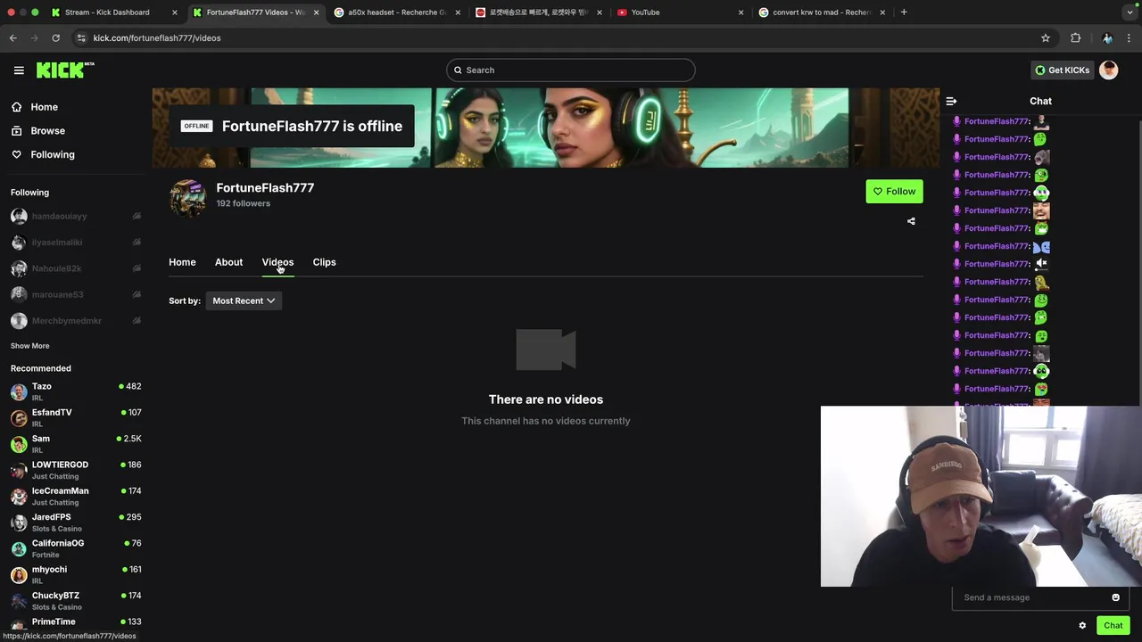Click the share channel icon
The width and height of the screenshot is (1142, 642).
click(x=911, y=221)
